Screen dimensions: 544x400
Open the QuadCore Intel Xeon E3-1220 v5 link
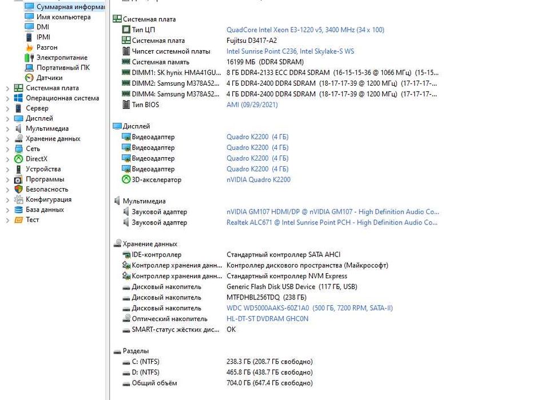(305, 30)
